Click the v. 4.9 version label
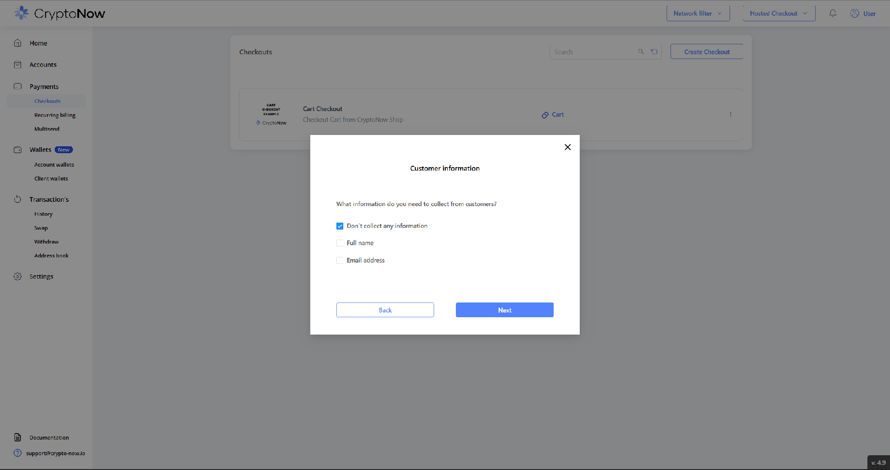890x470 pixels. (x=878, y=463)
